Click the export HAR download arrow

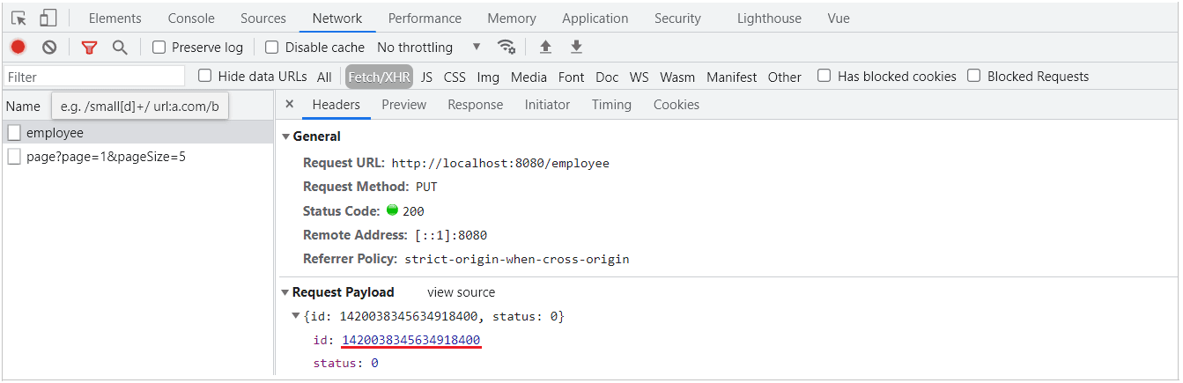click(x=576, y=48)
